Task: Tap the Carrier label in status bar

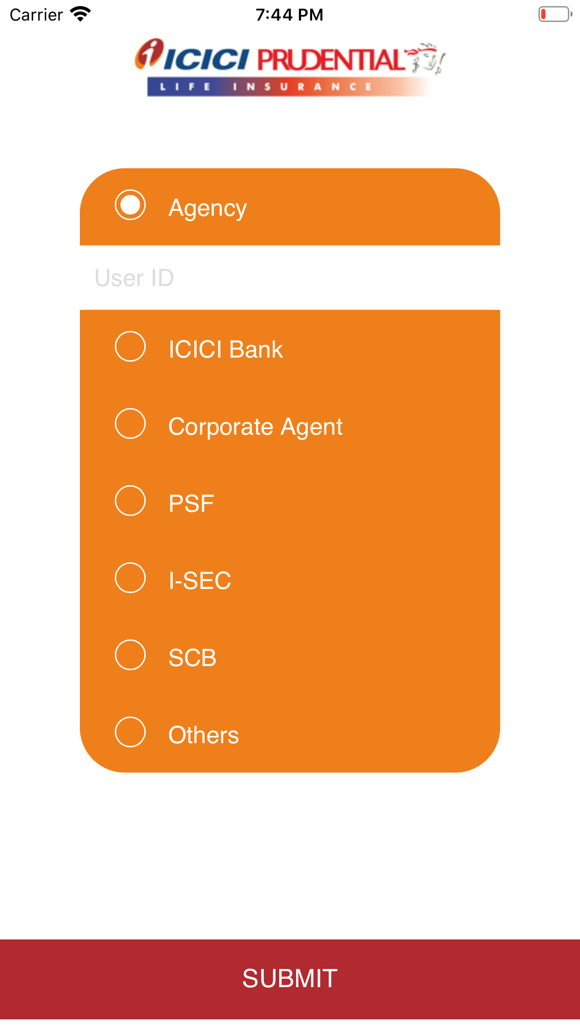Action: (36, 15)
